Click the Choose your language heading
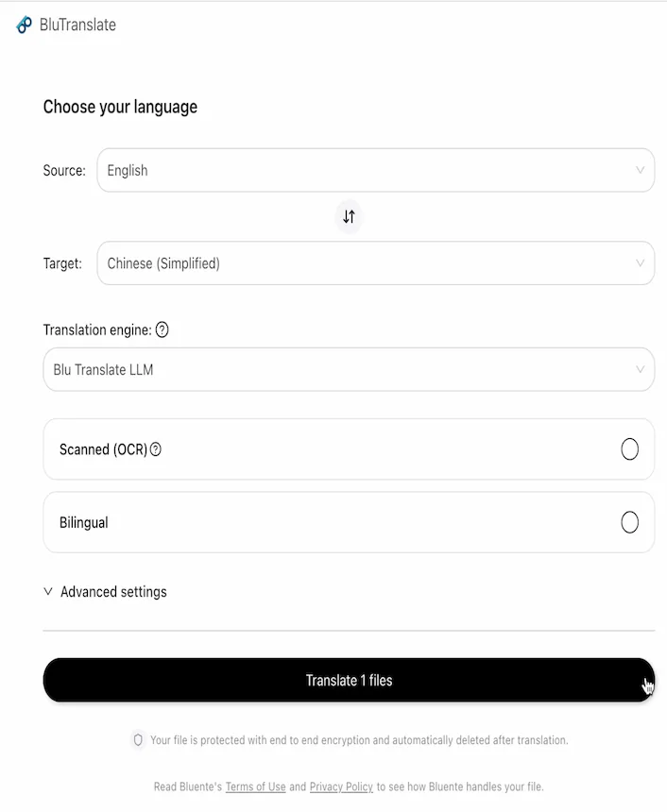Screen dimensions: 667x812 pyautogui.click(x=120, y=107)
